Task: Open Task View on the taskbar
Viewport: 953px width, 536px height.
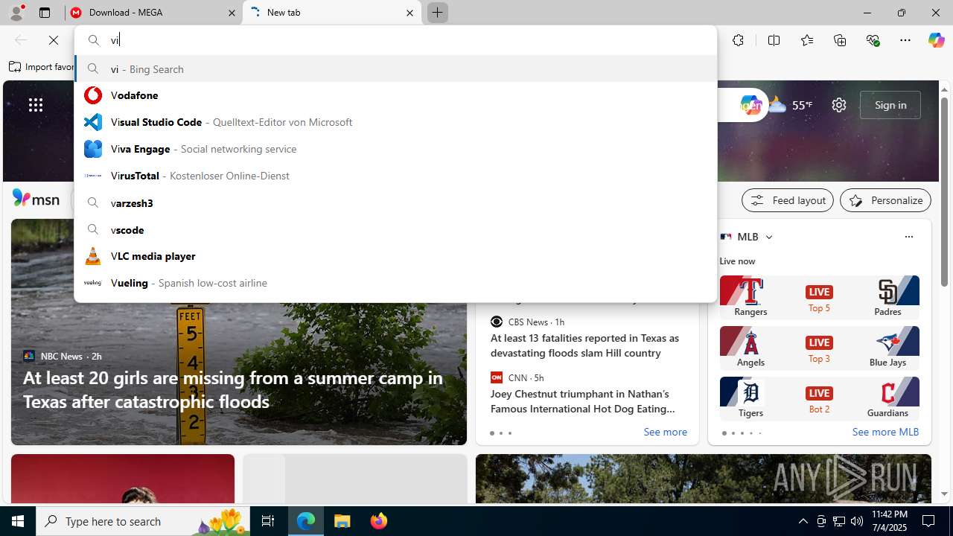Action: tap(268, 521)
